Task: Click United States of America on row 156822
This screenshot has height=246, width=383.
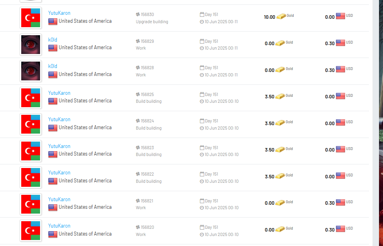Action: pyautogui.click(x=85, y=181)
